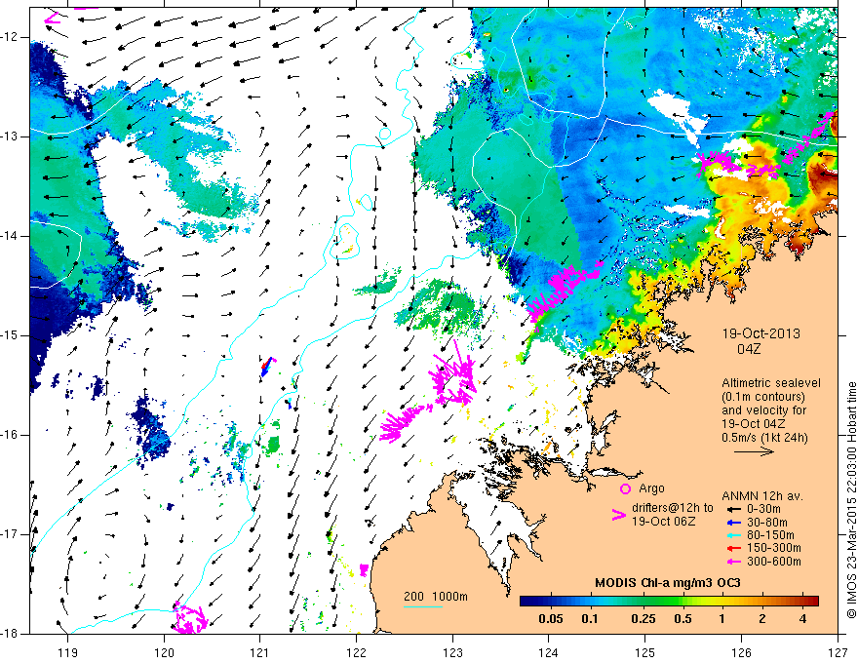Click the ANMN 12h av. legend heading
The width and height of the screenshot is (858, 663).
coord(762,496)
